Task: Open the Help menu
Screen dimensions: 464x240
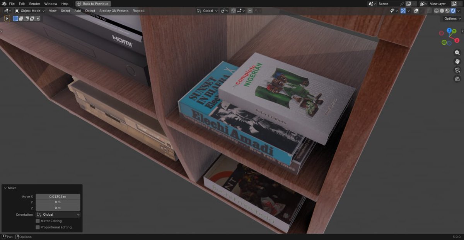Action: (65, 3)
